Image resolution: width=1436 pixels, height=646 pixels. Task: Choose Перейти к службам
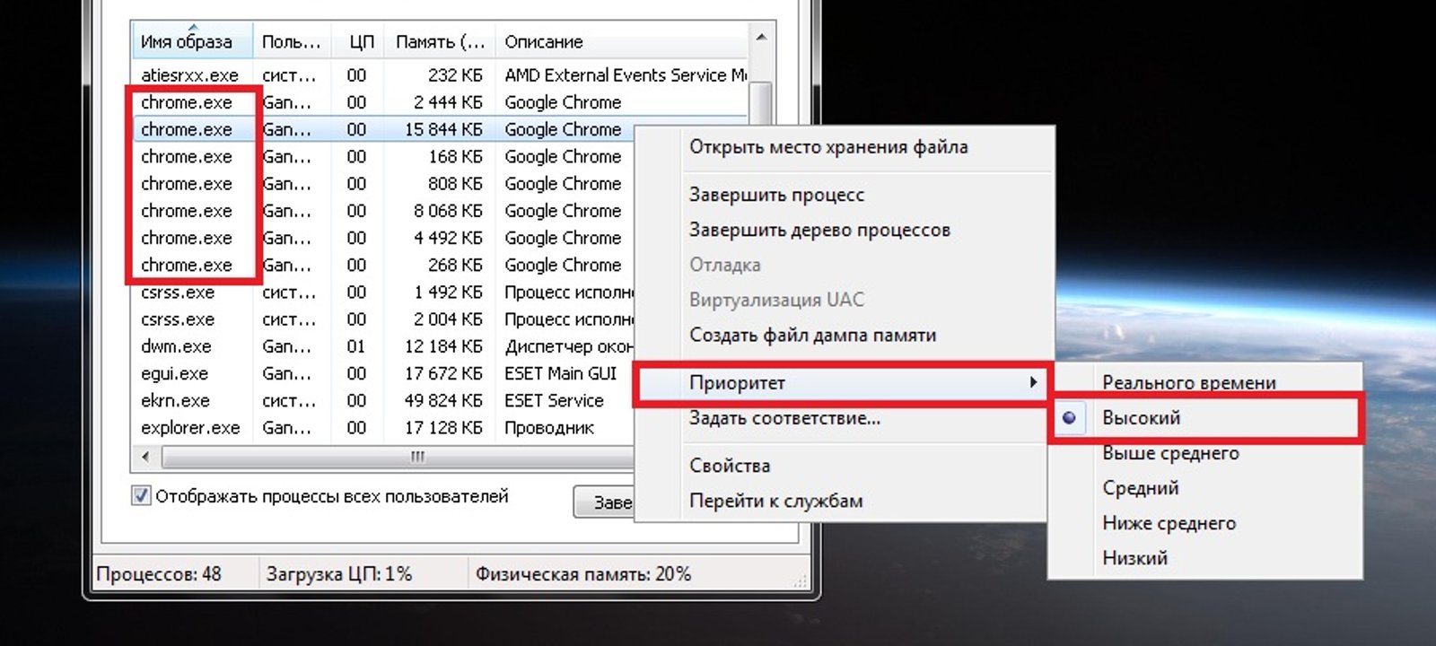tap(775, 501)
